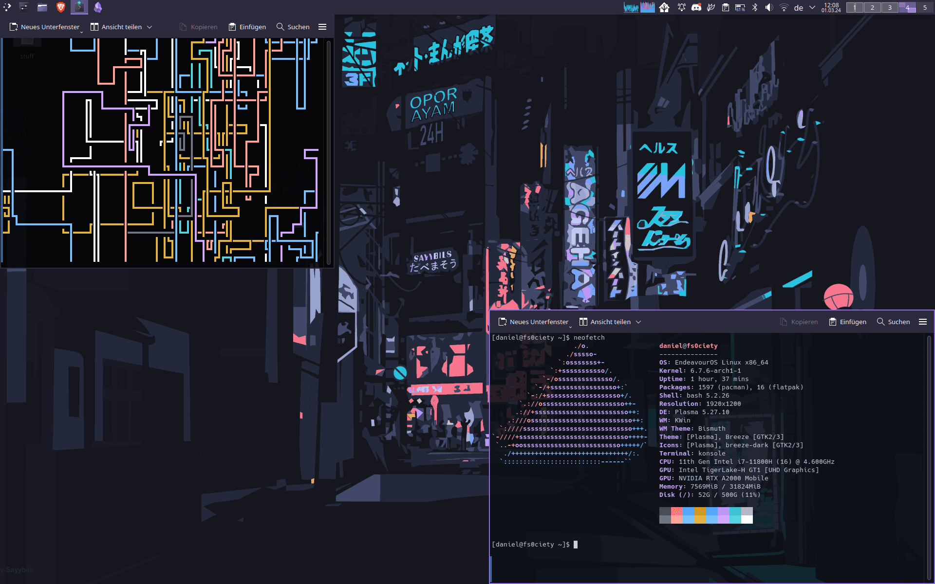Launch the Dolphin file manager folder icon
The width and height of the screenshot is (935, 584).
[42, 7]
